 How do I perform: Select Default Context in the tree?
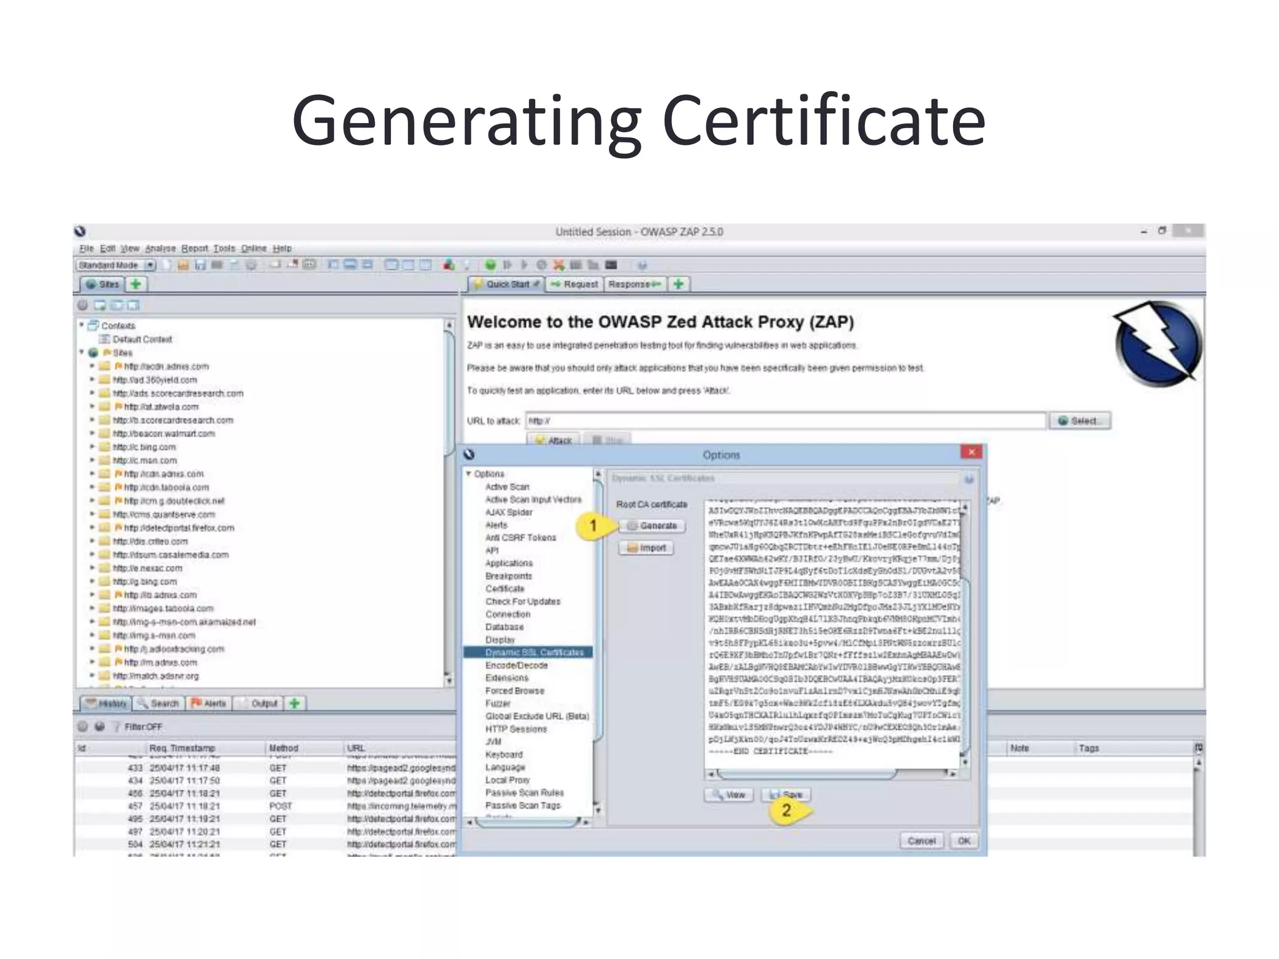[142, 339]
